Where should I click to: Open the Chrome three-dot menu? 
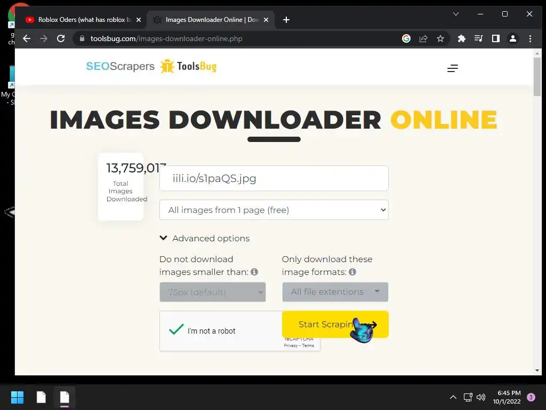point(530,38)
